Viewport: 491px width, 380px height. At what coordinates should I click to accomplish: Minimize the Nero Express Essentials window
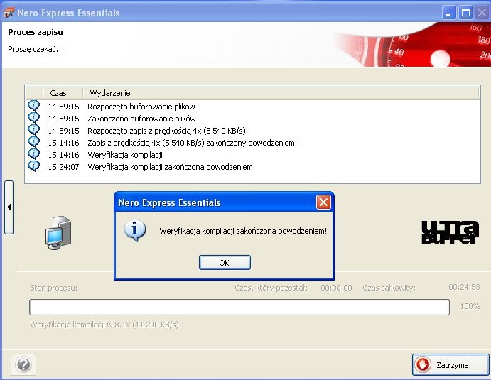click(x=449, y=13)
